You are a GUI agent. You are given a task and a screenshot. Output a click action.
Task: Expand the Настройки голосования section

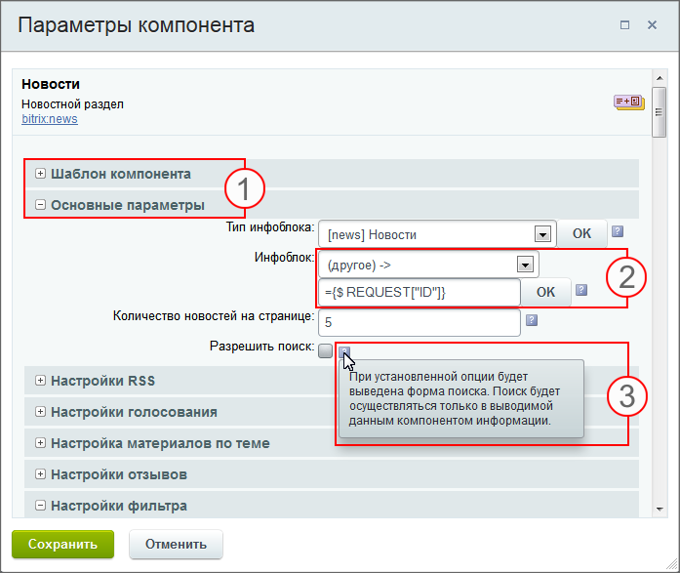[x=40, y=412]
